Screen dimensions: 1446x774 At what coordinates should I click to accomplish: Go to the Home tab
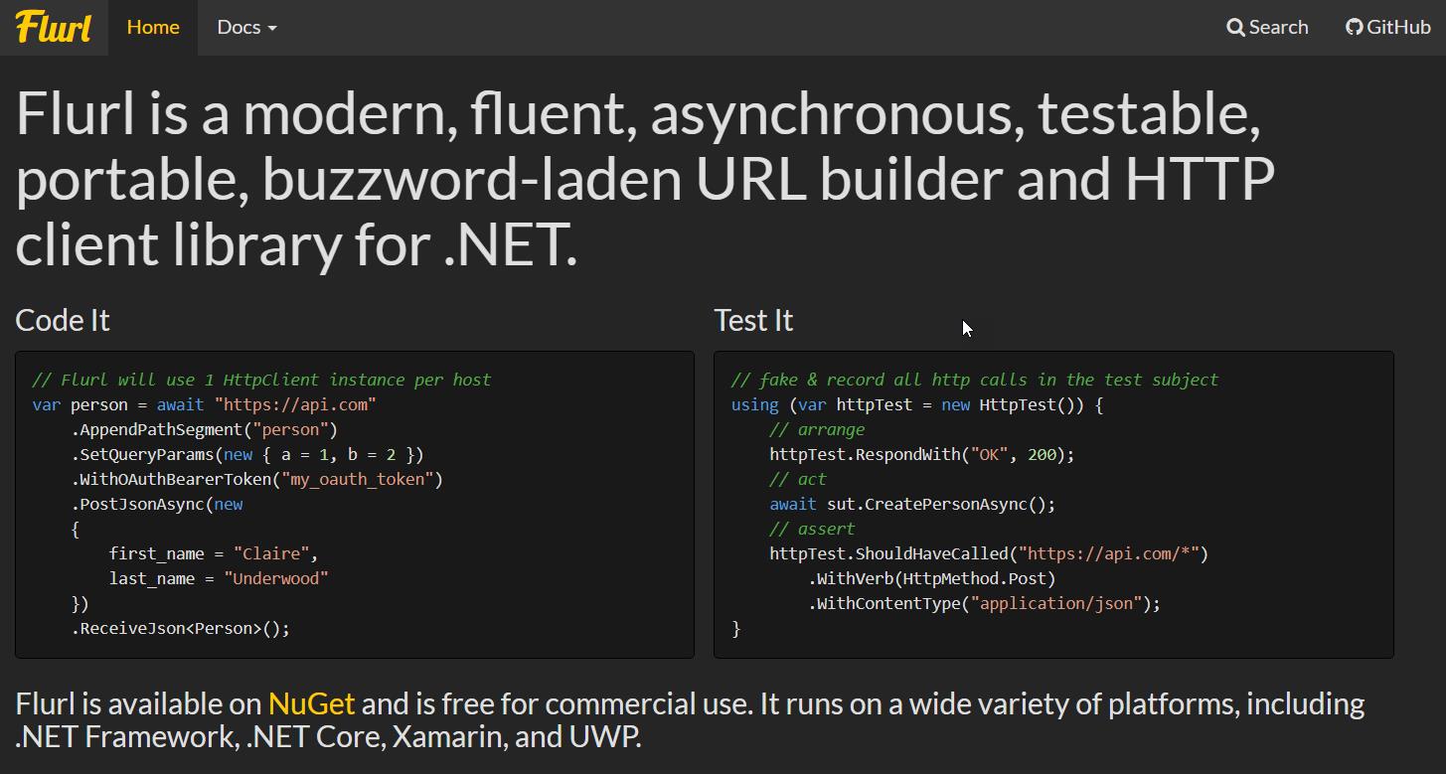click(153, 27)
